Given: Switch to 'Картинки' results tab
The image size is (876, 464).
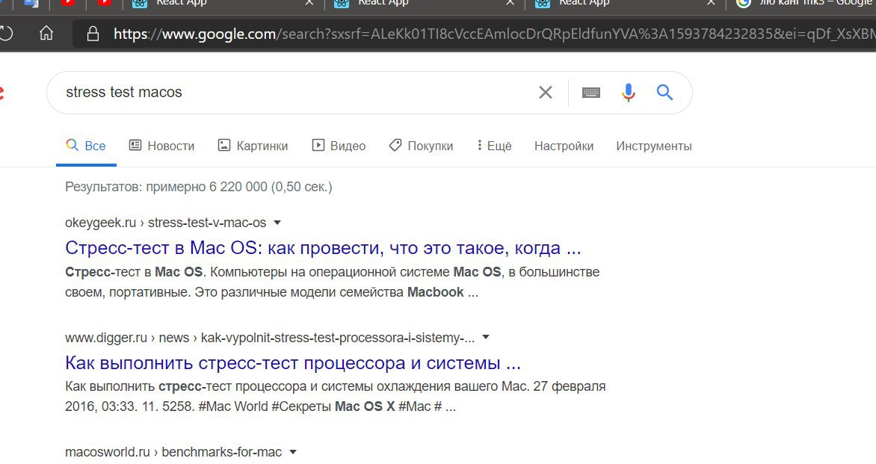Looking at the screenshot, I should 253,146.
